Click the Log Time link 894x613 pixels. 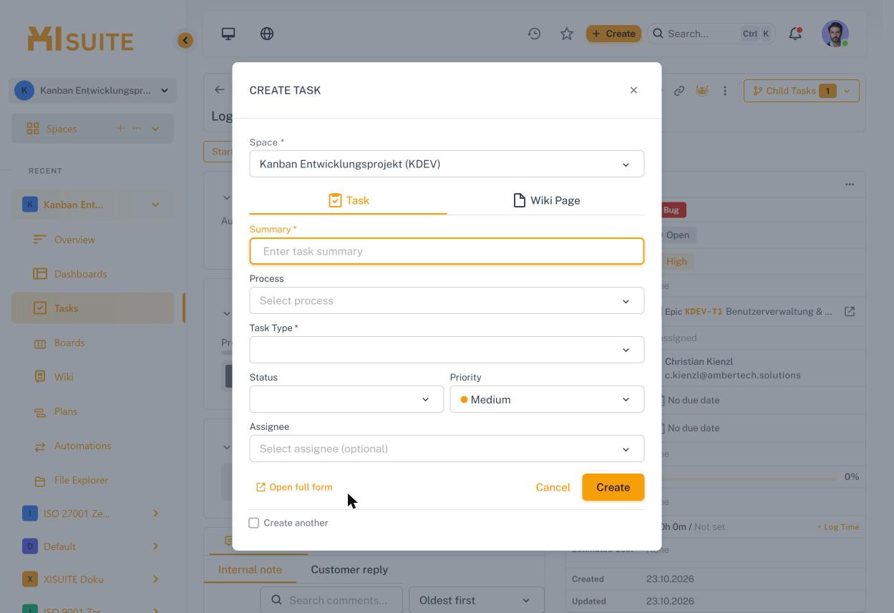838,526
